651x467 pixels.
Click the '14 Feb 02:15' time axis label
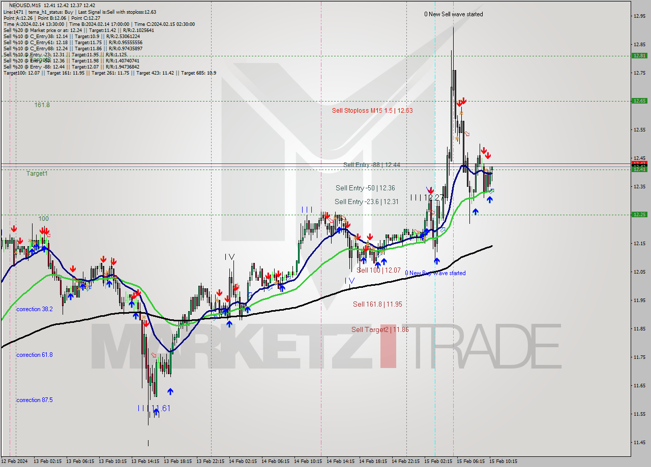[x=243, y=461]
